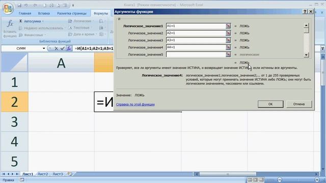Jump to first sheet with navigation arrow
This screenshot has width=326, height=183.
[x=4, y=174]
